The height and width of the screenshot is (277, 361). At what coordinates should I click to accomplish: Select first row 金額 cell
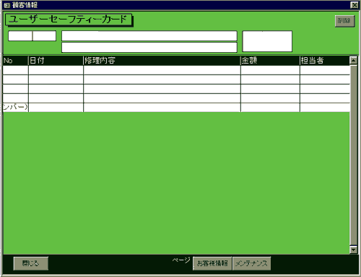coord(270,70)
